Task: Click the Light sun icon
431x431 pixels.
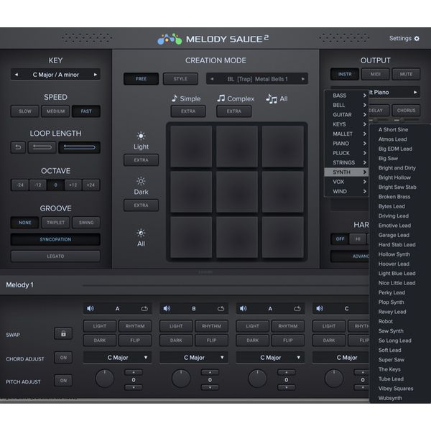Action: pos(141,136)
